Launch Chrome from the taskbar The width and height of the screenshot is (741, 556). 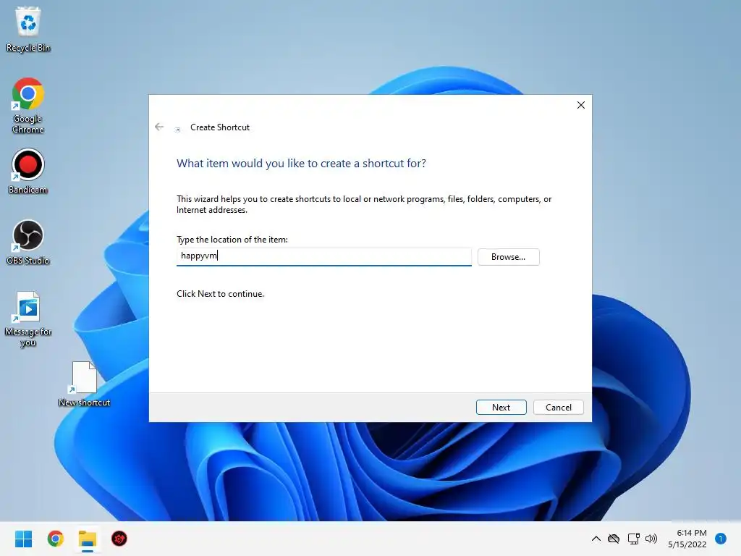coord(55,539)
